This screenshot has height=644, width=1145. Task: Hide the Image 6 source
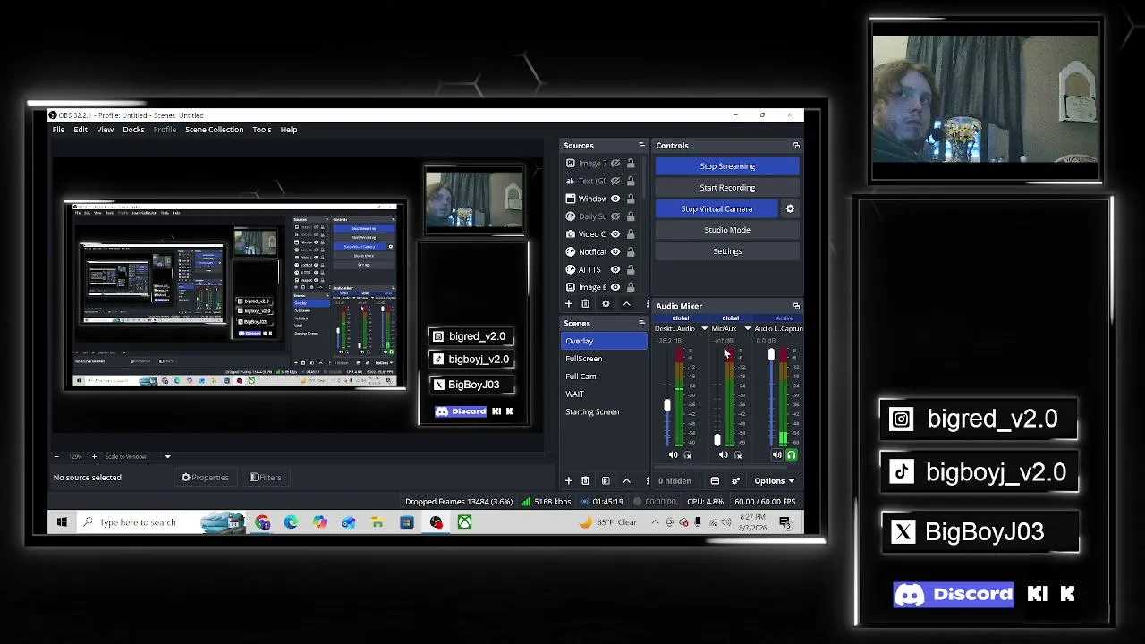coord(615,287)
